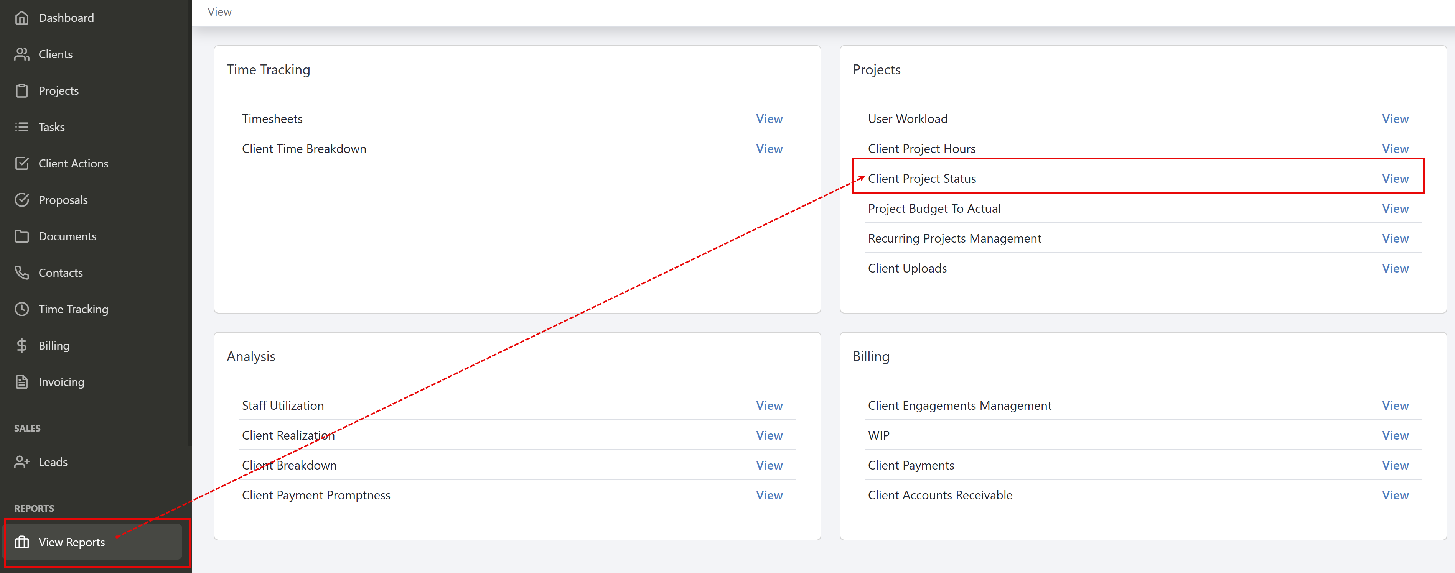Select the Contacts phone icon
The image size is (1455, 573).
coord(22,272)
